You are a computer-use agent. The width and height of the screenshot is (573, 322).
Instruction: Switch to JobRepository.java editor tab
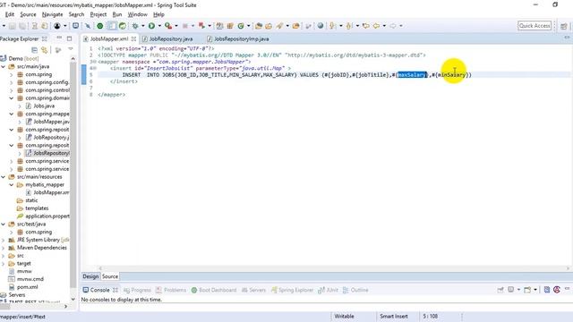point(167,38)
